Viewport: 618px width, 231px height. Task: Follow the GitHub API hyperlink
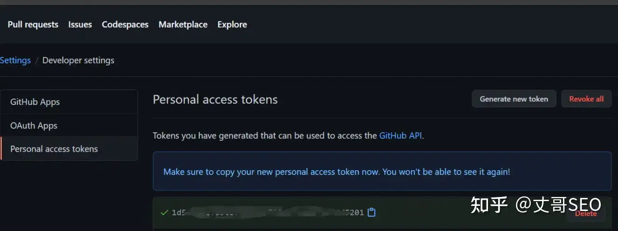pyautogui.click(x=401, y=136)
